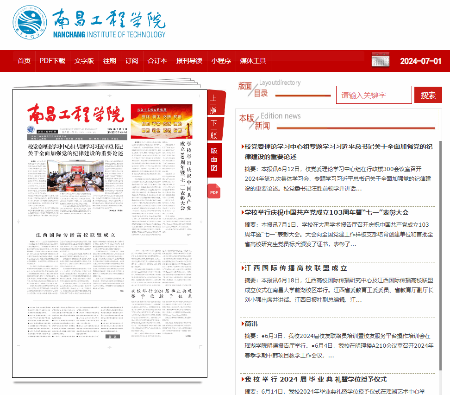450x395 pixels.
Task: Open 媒体工具 media tools
Action: coord(253,61)
